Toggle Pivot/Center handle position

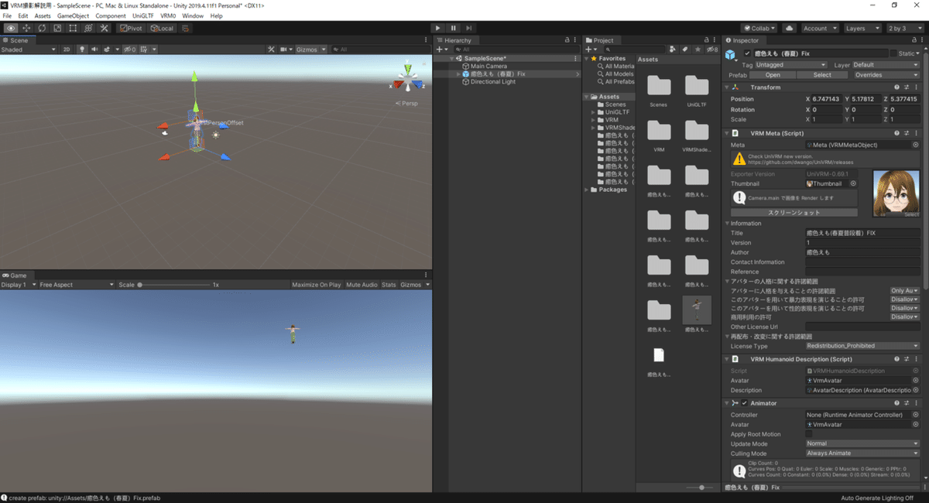click(x=131, y=28)
